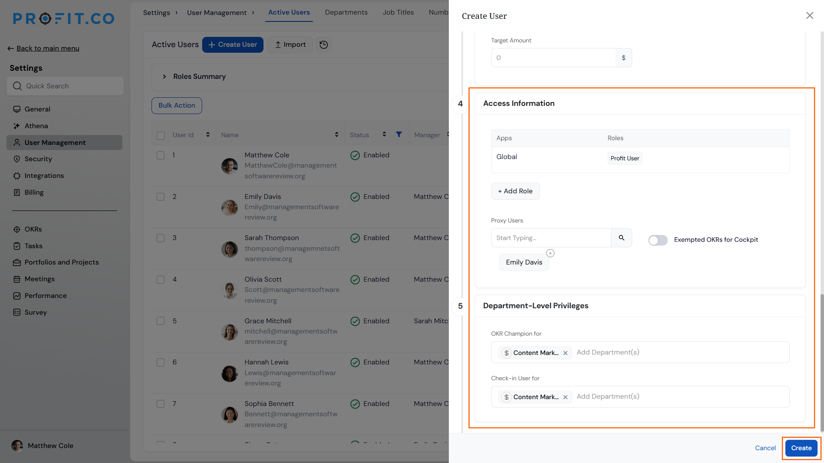Click the Target Amount input field

(554, 58)
